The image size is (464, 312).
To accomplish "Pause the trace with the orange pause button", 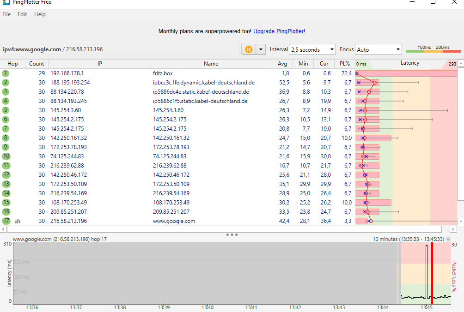I will coord(249,49).
